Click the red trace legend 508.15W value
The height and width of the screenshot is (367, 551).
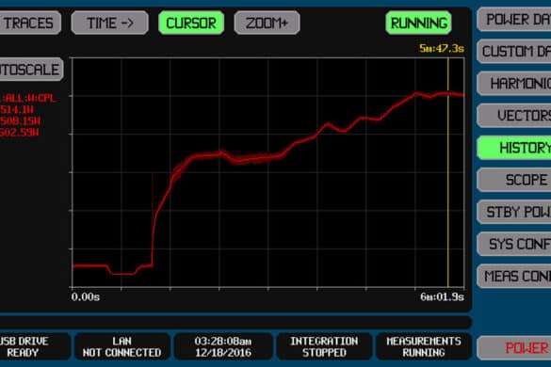point(20,121)
